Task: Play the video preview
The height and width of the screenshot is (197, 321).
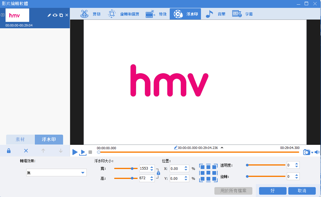Action: coord(75,152)
